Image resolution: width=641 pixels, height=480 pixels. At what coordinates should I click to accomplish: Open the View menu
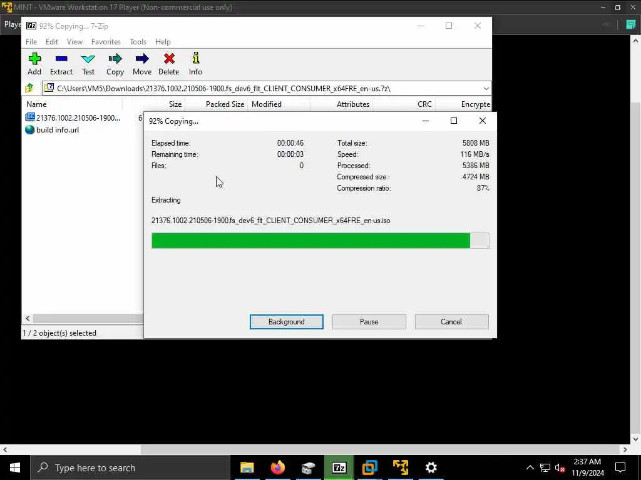(75, 42)
